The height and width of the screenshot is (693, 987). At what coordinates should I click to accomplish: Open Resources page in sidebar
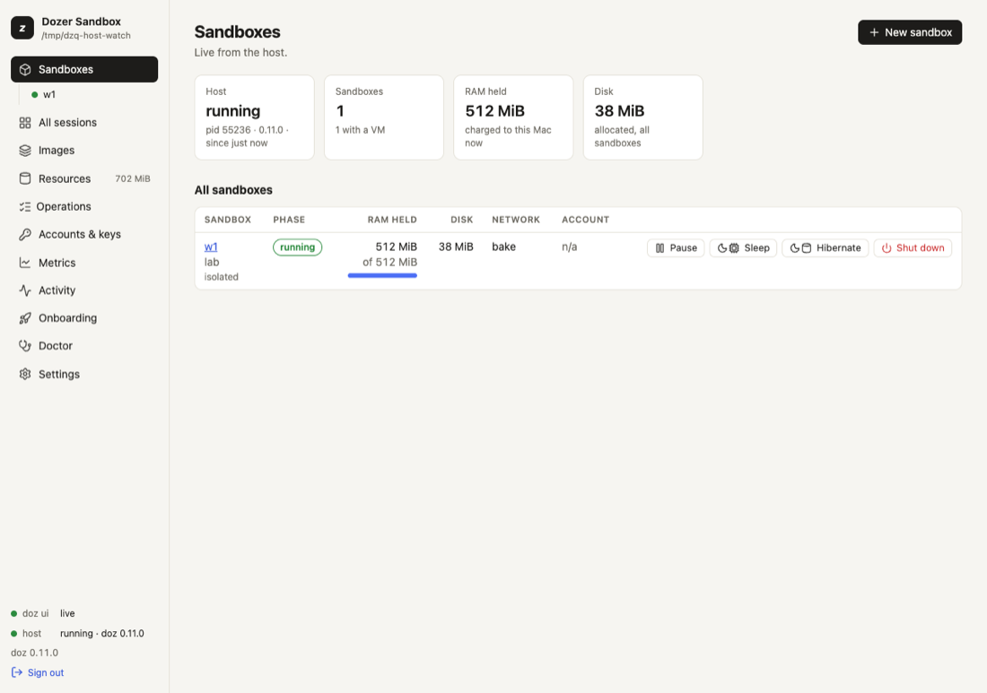84,178
